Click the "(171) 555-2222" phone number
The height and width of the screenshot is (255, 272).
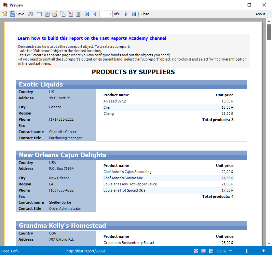pos(61,119)
